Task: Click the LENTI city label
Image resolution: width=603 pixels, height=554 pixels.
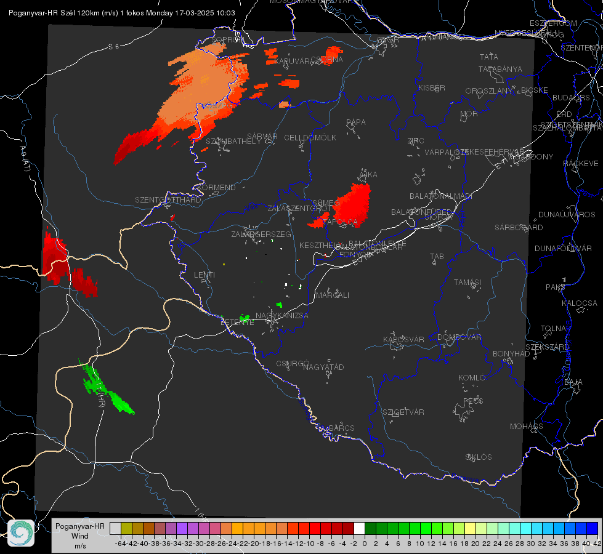Action: [204, 275]
